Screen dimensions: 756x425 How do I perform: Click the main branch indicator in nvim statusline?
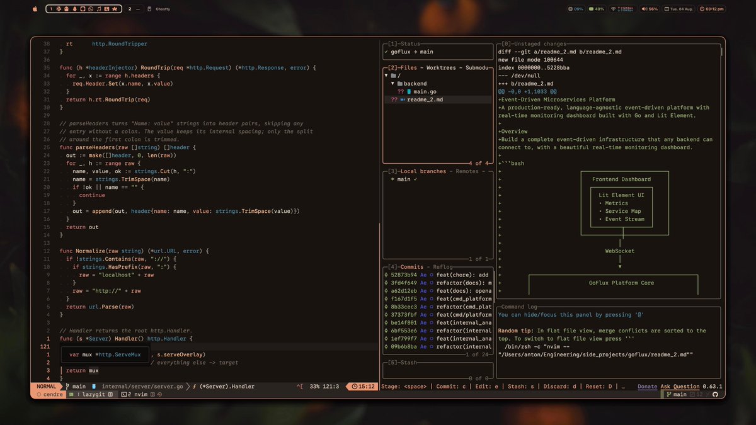76,387
